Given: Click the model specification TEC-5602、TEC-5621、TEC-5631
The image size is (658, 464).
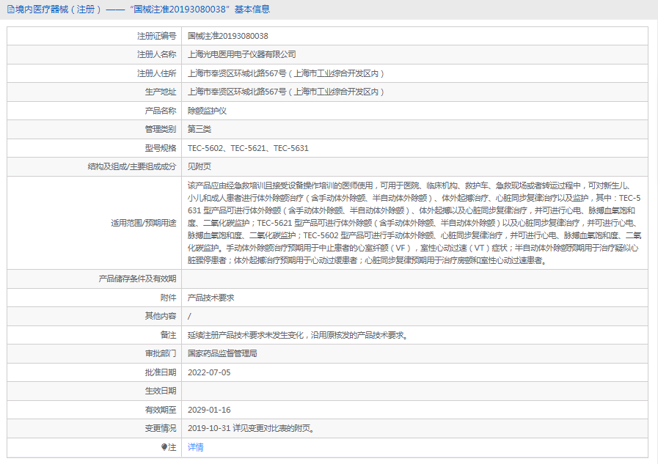Looking at the screenshot, I should (248, 148).
